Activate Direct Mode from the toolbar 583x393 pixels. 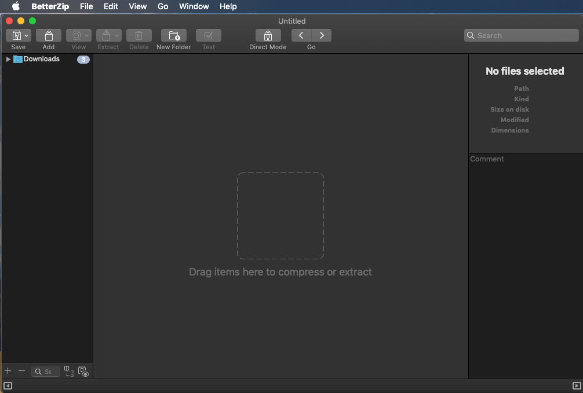(268, 35)
